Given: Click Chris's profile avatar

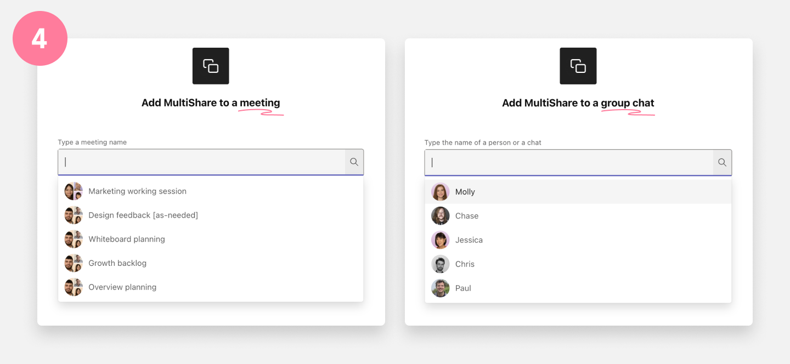Looking at the screenshot, I should click(441, 264).
